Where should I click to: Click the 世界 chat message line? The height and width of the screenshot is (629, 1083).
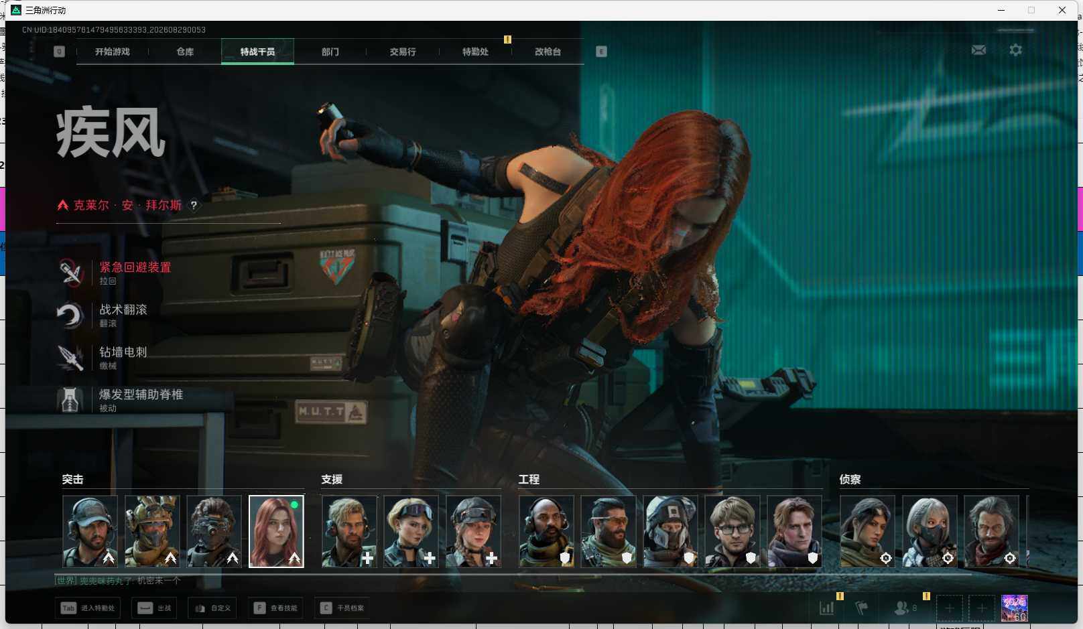click(118, 581)
